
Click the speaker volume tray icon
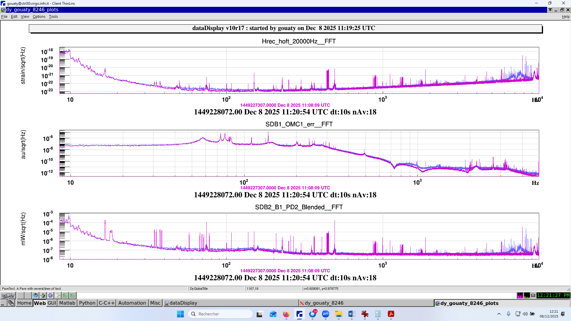pos(525,314)
